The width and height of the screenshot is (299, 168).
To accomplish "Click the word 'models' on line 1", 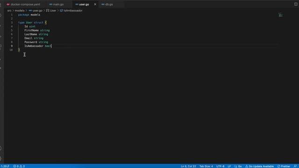I will click(36, 14).
